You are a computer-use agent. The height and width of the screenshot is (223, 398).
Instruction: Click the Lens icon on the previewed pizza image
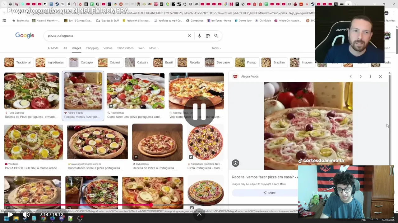tap(235, 163)
